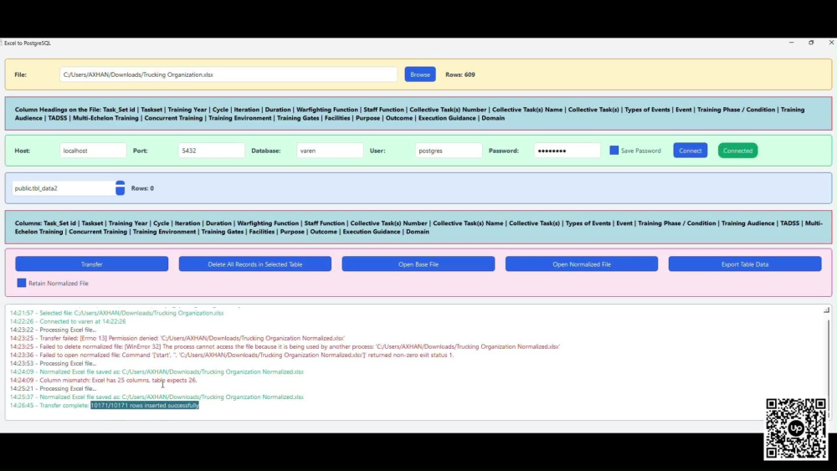The height and width of the screenshot is (471, 837).
Task: Click the 'Column Headings on the File' text block
Action: [409, 114]
